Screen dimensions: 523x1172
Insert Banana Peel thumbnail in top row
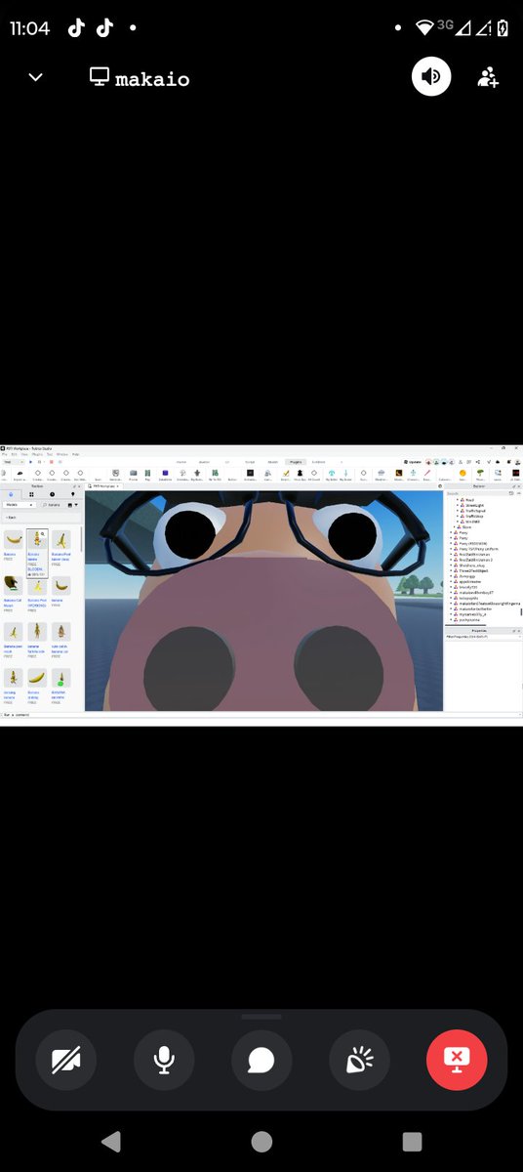click(x=61, y=539)
